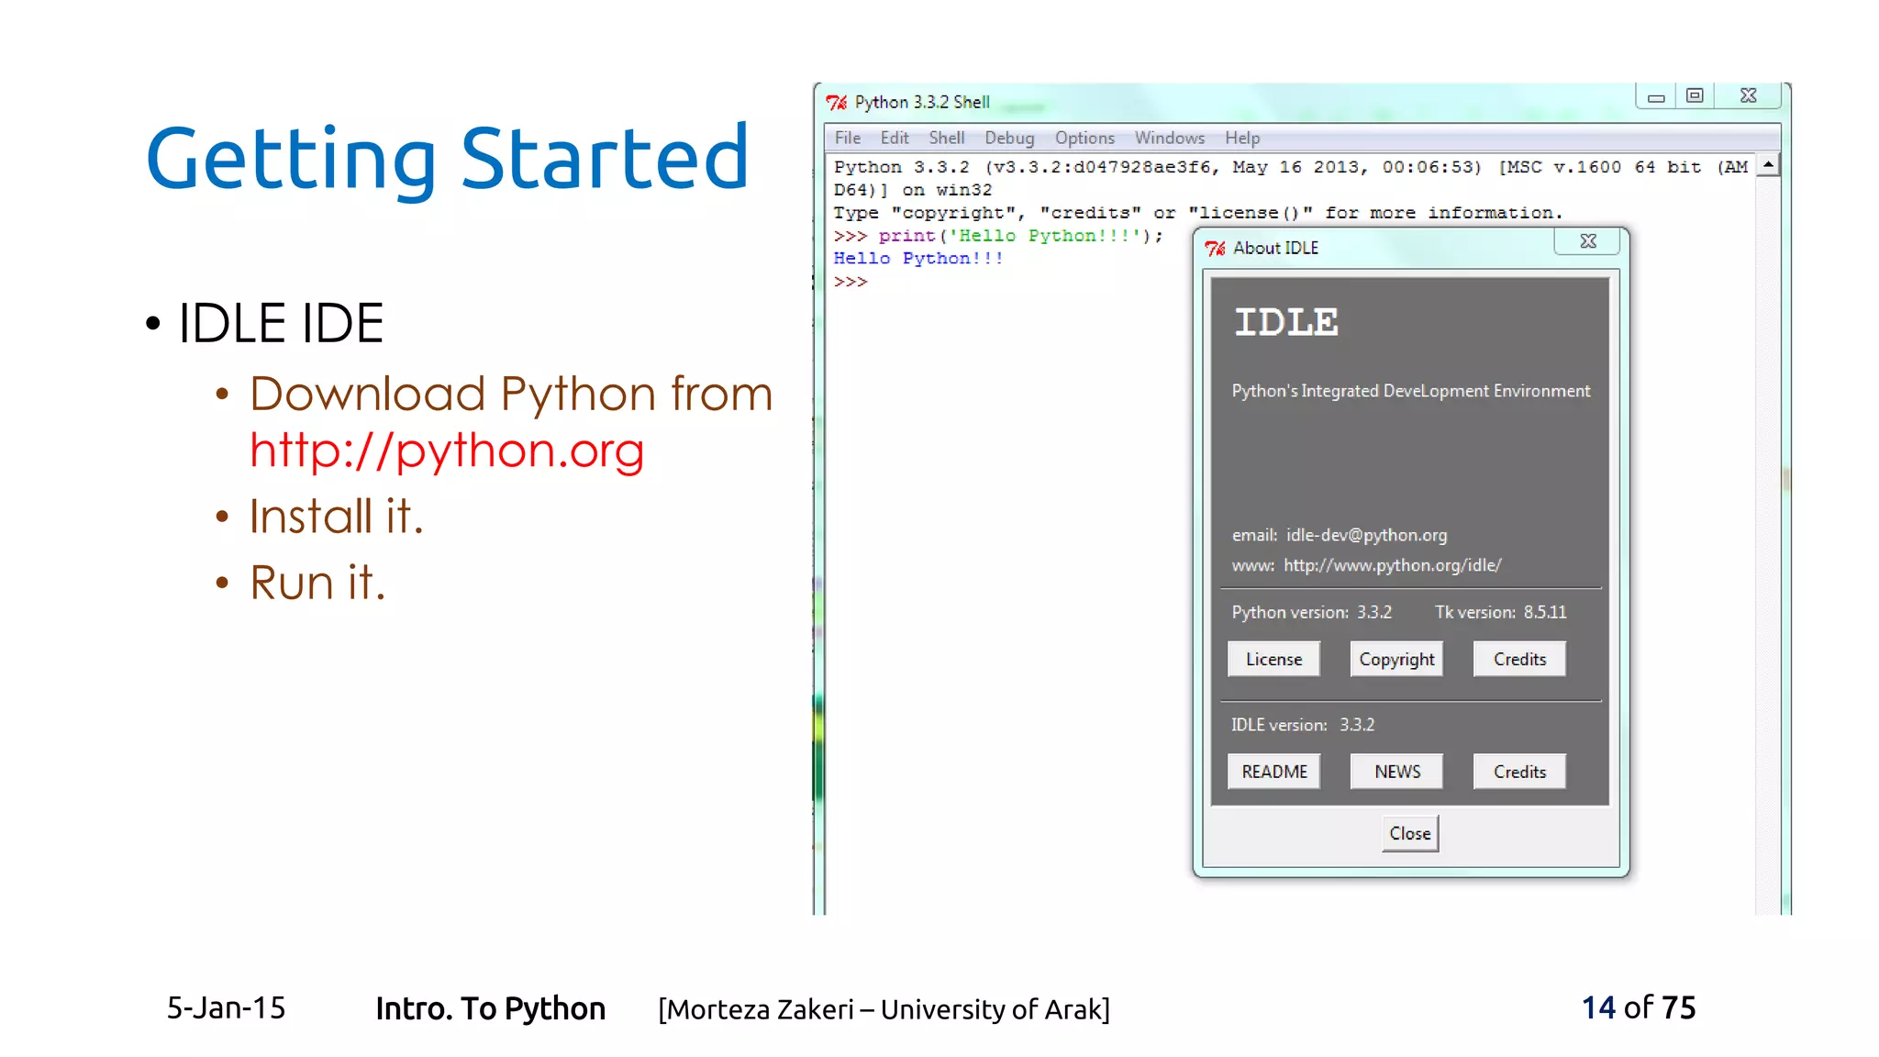The image size is (1879, 1057).
Task: Click the large IDLE heading in dialog
Action: pos(1286,322)
